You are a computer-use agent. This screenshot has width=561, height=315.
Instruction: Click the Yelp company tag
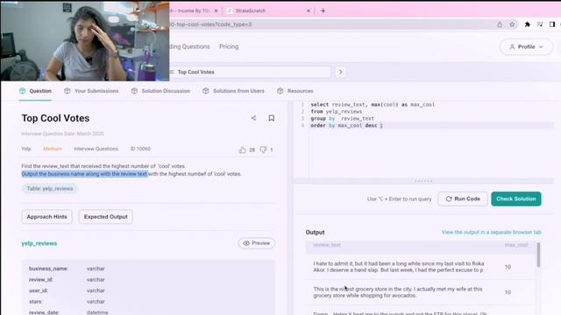[26, 149]
